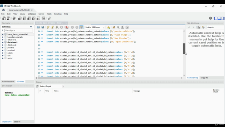Create a new schema toolbar icon
Viewport: 225px width, 127px height.
pyautogui.click(x=20, y=18)
